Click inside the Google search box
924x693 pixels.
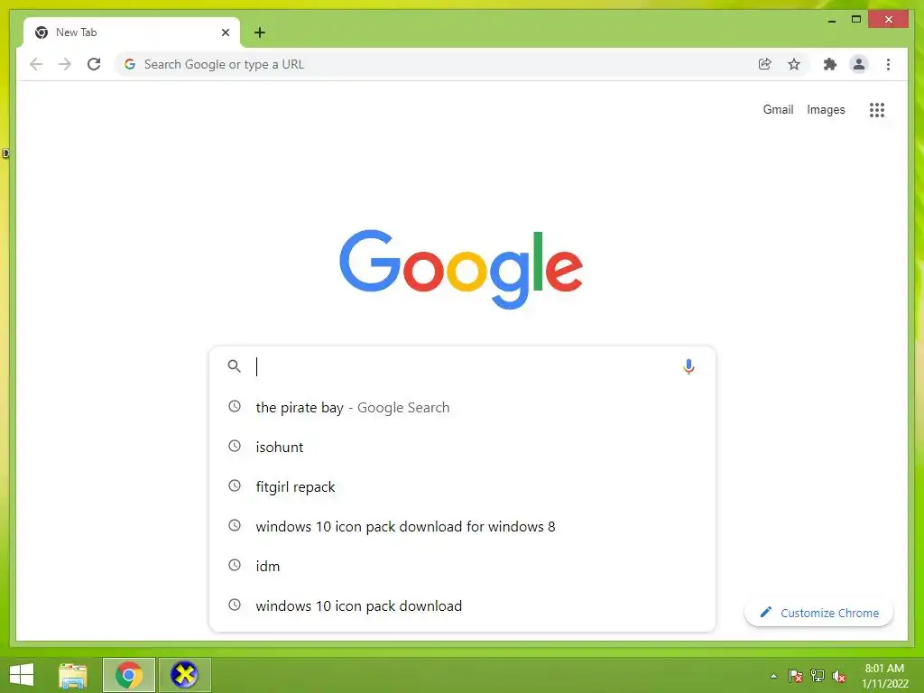click(x=463, y=366)
